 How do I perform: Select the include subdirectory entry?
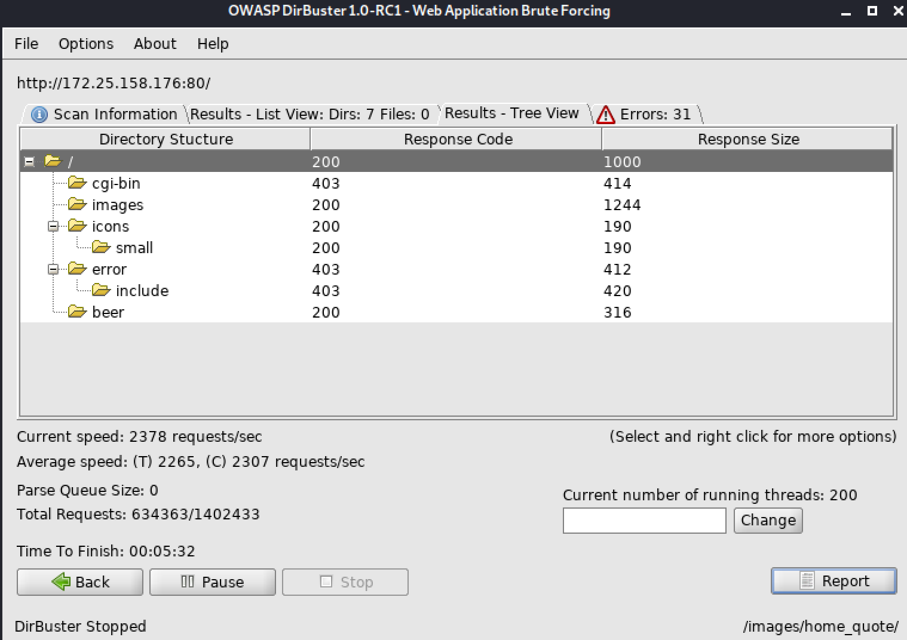[456, 291]
